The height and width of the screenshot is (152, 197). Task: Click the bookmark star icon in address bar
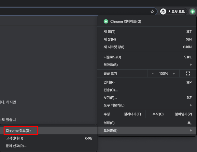[x=152, y=12]
